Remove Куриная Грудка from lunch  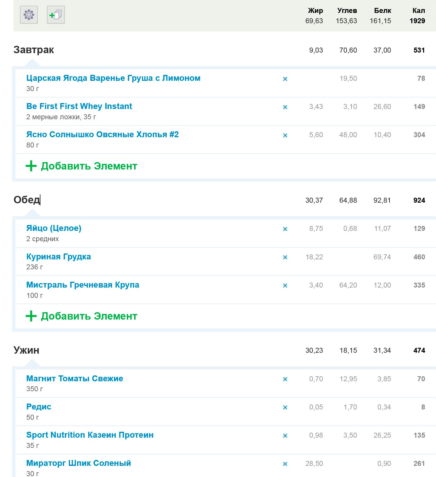pyautogui.click(x=285, y=257)
